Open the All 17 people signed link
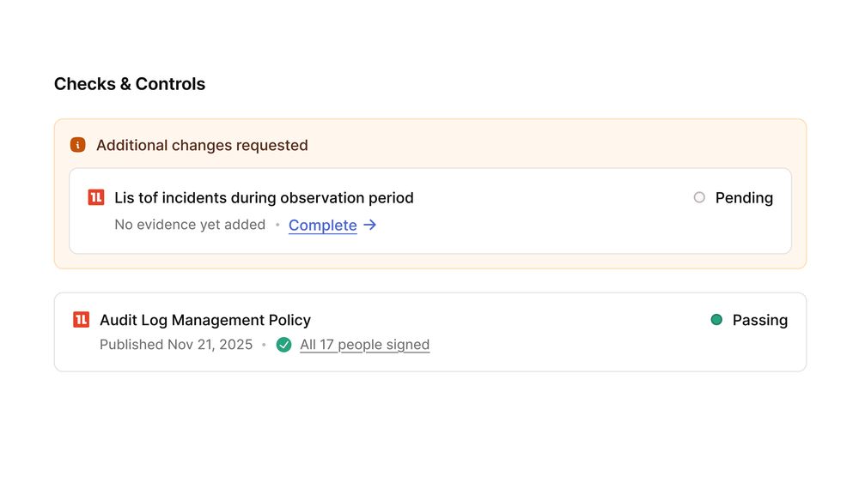859x482 pixels. [364, 345]
